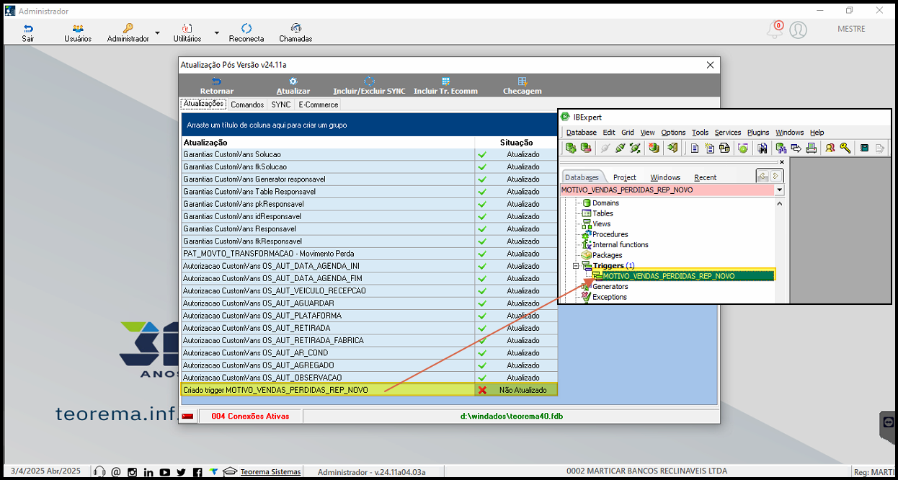Viewport: 898px width, 480px height.
Task: Open the YouTube icon in status bar
Action: [x=165, y=472]
